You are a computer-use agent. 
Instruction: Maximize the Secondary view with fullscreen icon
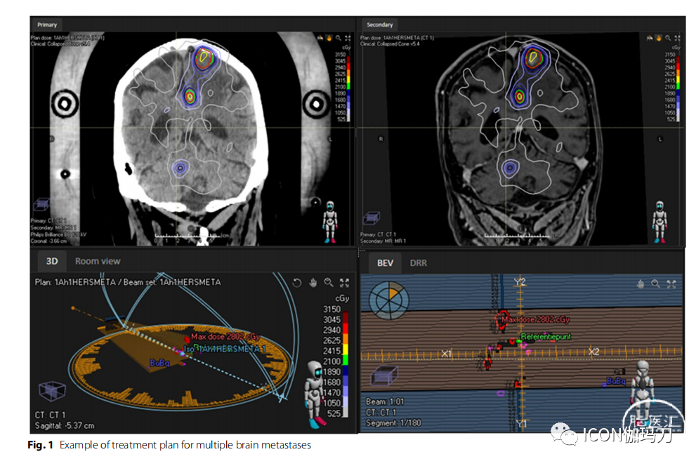pyautogui.click(x=677, y=38)
